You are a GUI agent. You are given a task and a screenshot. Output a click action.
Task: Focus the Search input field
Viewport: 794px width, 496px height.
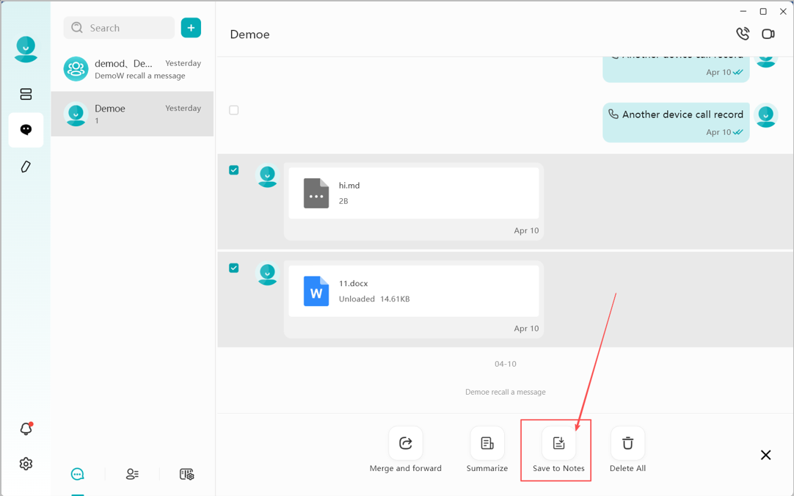[119, 28]
